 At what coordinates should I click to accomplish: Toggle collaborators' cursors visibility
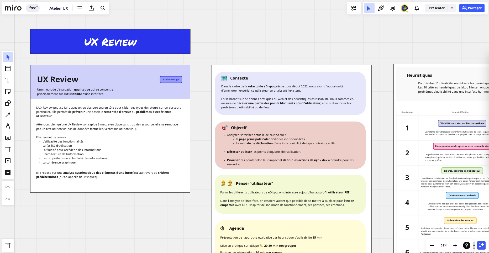tap(369, 8)
